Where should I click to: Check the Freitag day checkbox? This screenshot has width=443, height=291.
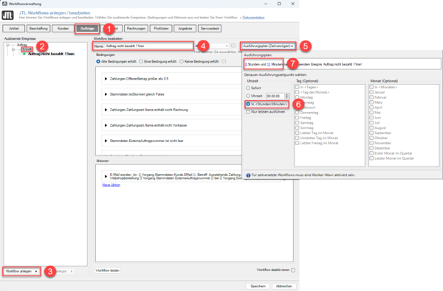point(298,118)
